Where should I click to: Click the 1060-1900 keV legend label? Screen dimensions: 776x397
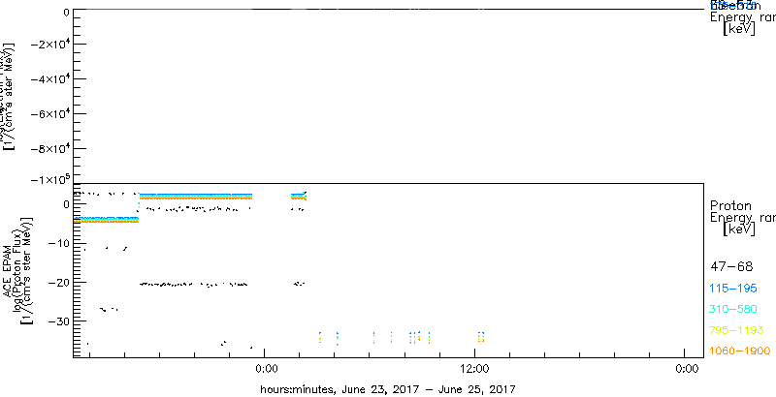[740, 351]
